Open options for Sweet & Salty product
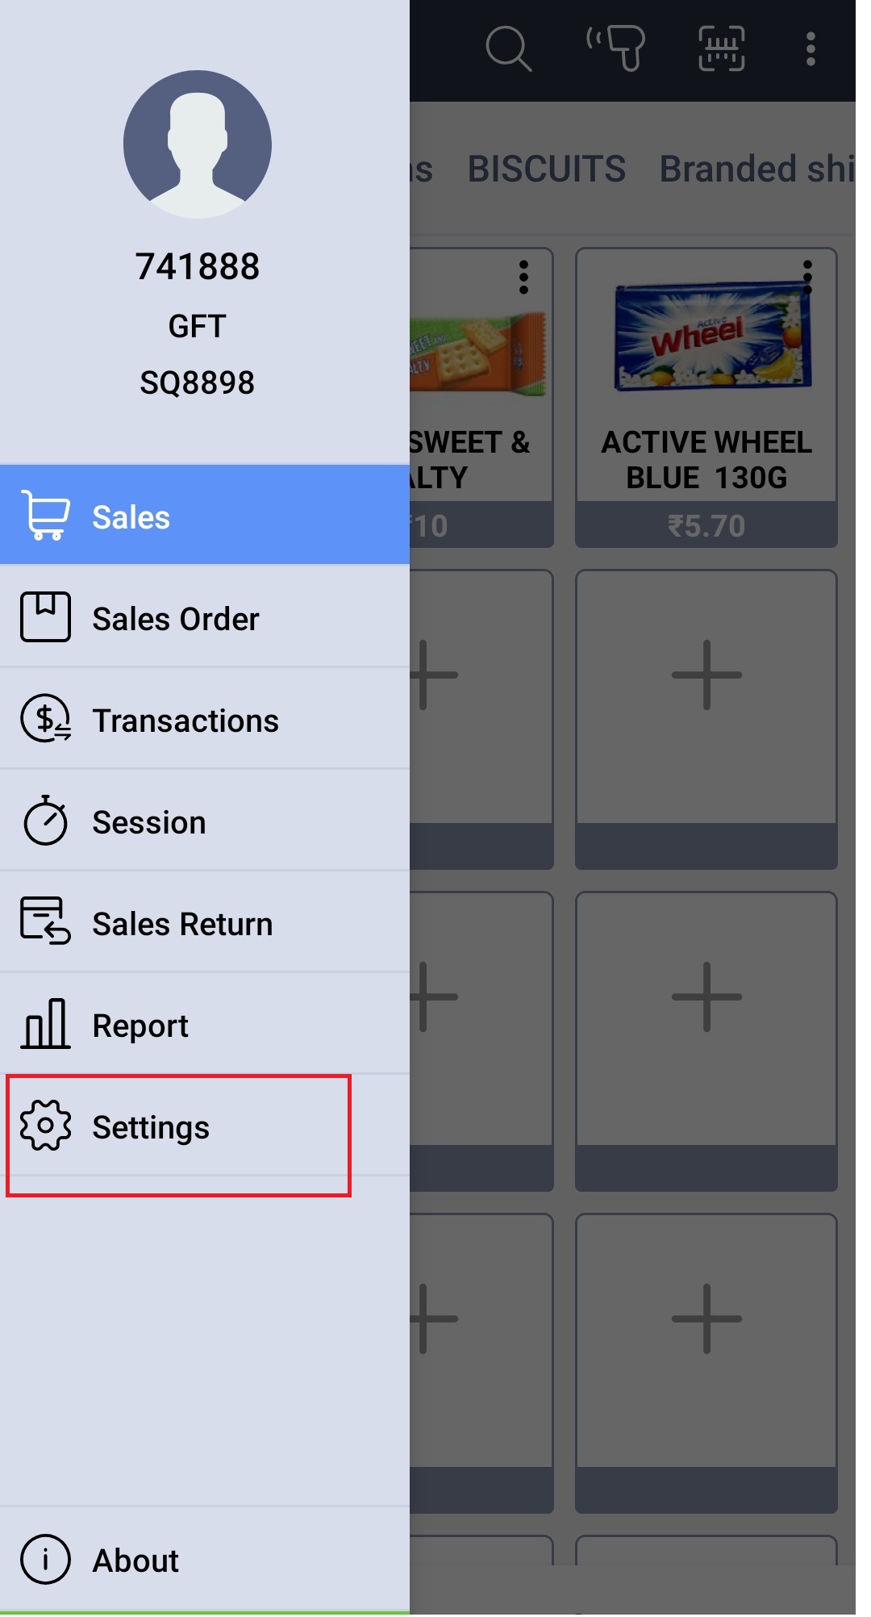Viewport: 871px width, 1617px height. pos(524,277)
